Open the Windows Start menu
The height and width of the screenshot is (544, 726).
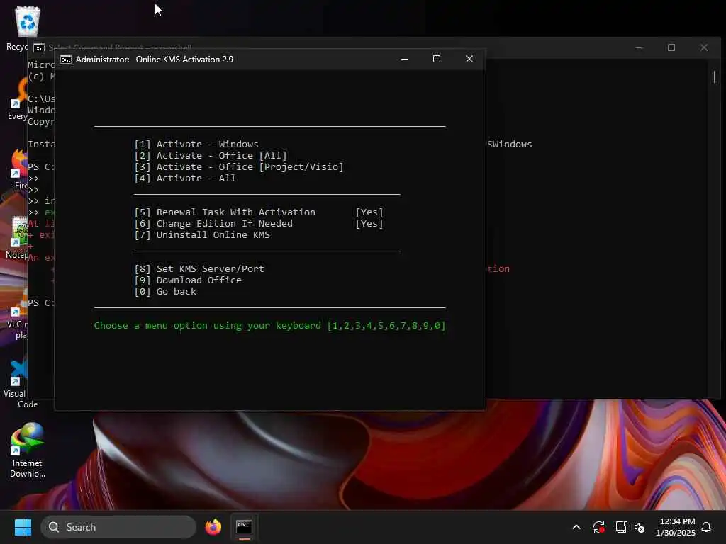coord(23,527)
